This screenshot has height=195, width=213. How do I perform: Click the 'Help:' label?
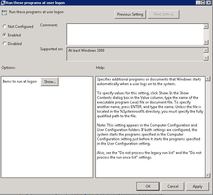pyautogui.click(x=100, y=68)
